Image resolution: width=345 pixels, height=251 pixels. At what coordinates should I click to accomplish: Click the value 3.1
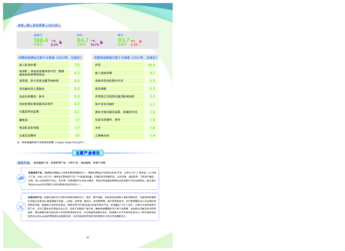(152, 104)
